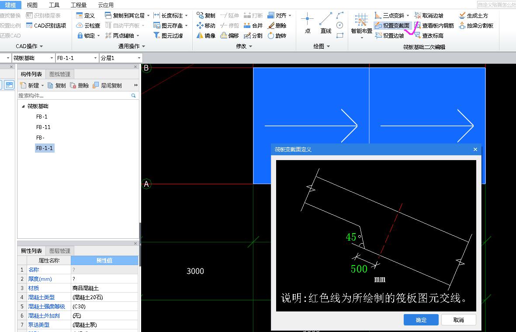The width and height of the screenshot is (516, 332).
Task: Click 按梁分割板 split slab by beam
Action: 476,25
